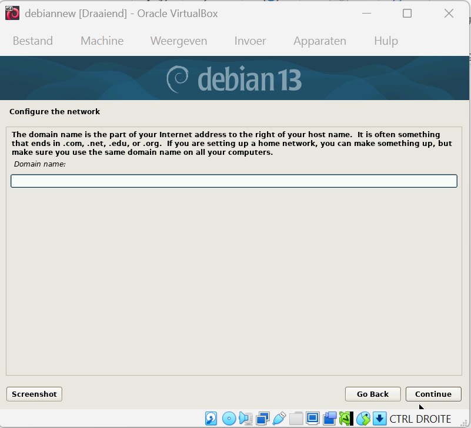Close the debiannew VirtualBox window
Viewport: 471px width, 428px height.
[449, 13]
